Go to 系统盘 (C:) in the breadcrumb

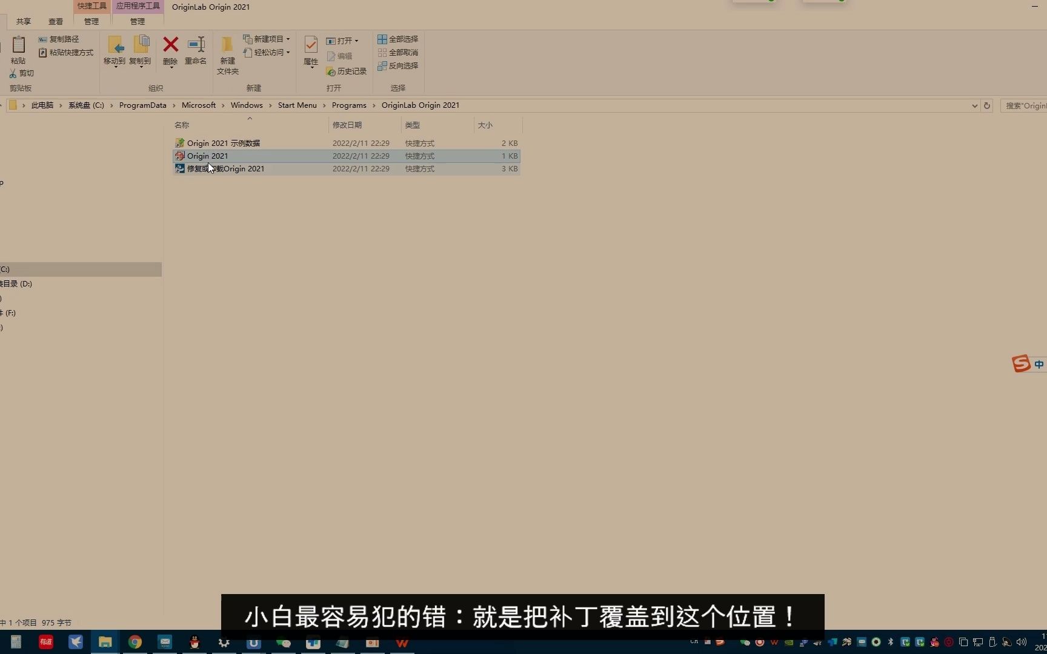(x=86, y=105)
